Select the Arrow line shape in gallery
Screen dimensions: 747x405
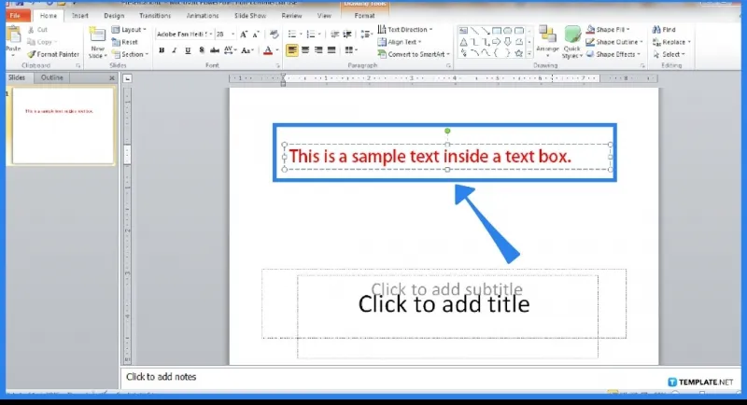[x=486, y=31]
